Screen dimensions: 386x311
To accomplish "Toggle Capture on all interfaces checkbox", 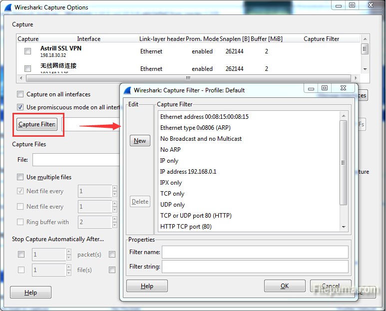I will [x=20, y=94].
